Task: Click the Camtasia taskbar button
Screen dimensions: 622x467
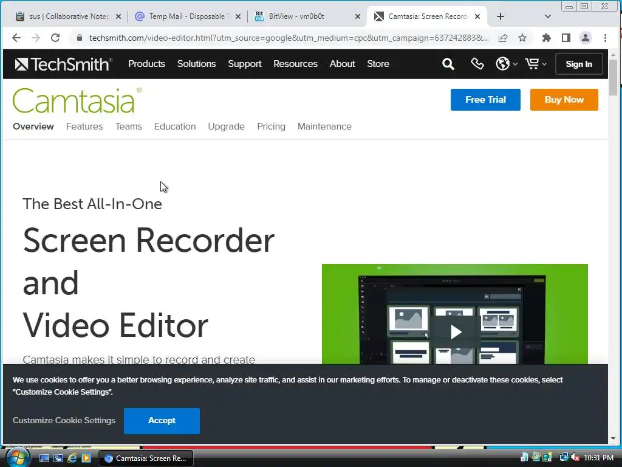Action: (146, 458)
